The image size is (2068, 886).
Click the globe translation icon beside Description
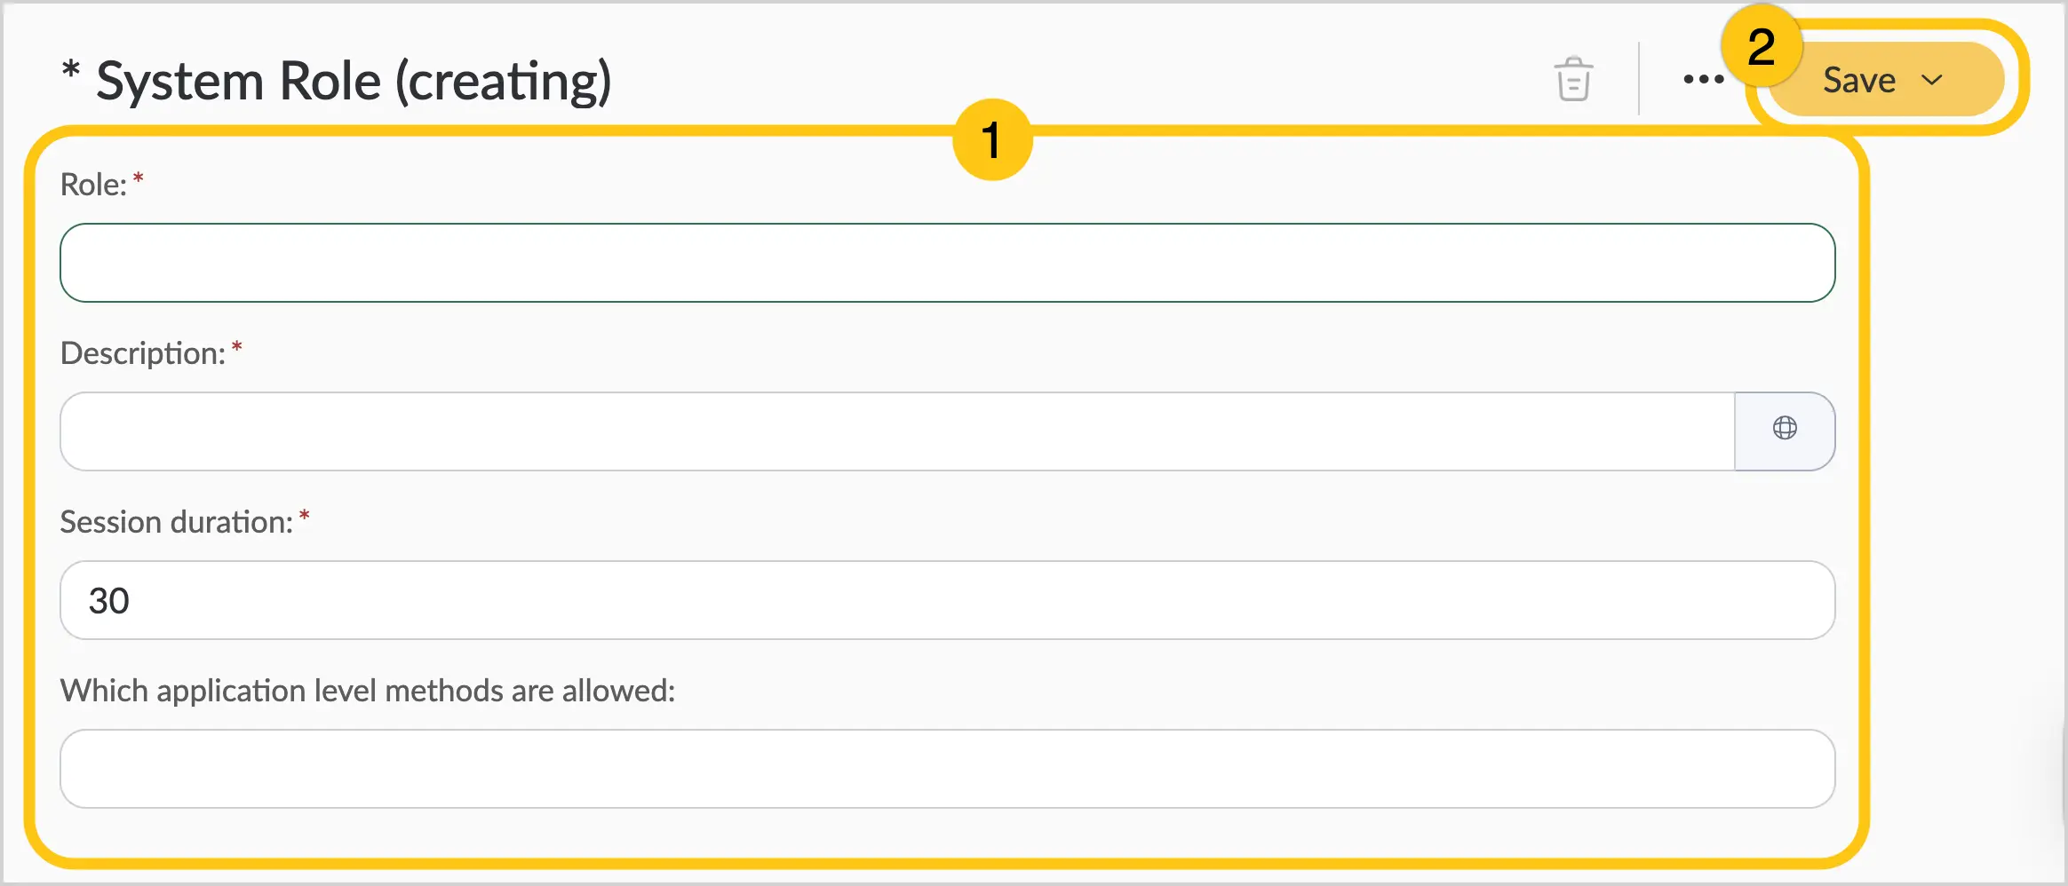click(1785, 429)
